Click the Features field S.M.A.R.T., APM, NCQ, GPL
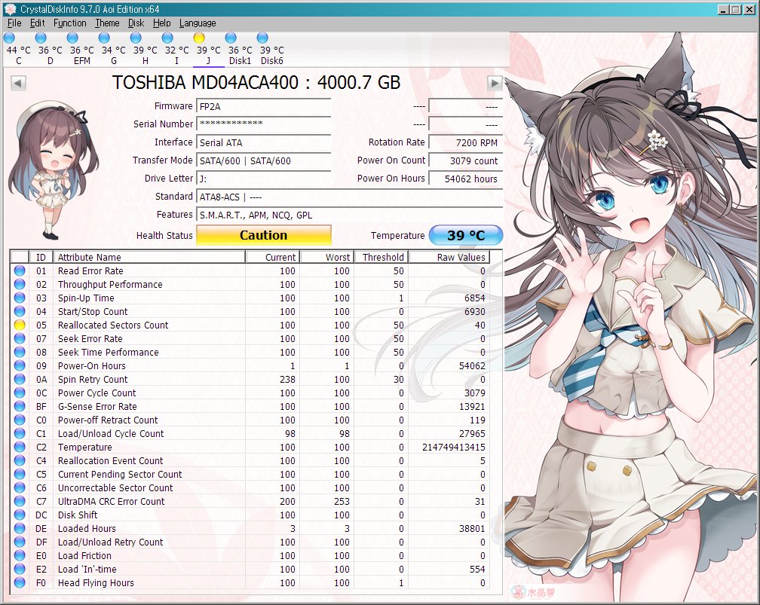The height and width of the screenshot is (605, 760). [350, 215]
